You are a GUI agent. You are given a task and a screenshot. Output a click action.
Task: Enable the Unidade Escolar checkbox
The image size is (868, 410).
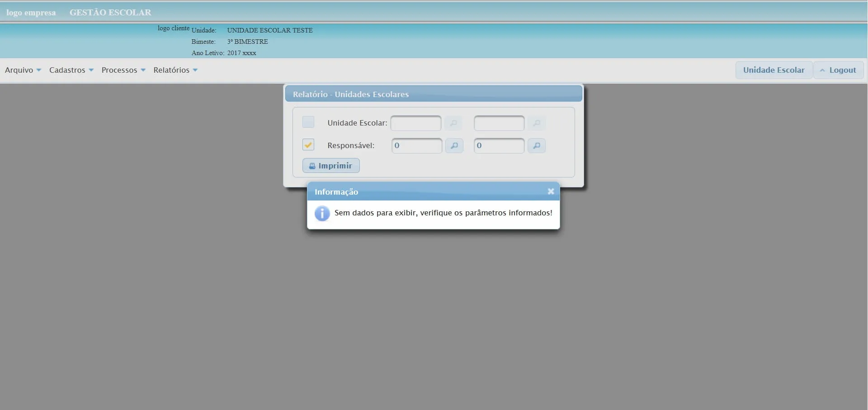[308, 122]
